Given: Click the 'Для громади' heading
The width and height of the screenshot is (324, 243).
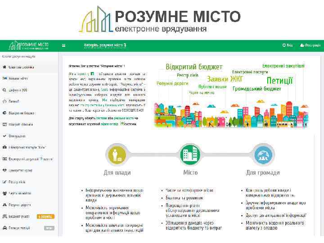Looking at the screenshot, I should pyautogui.click(x=263, y=172).
